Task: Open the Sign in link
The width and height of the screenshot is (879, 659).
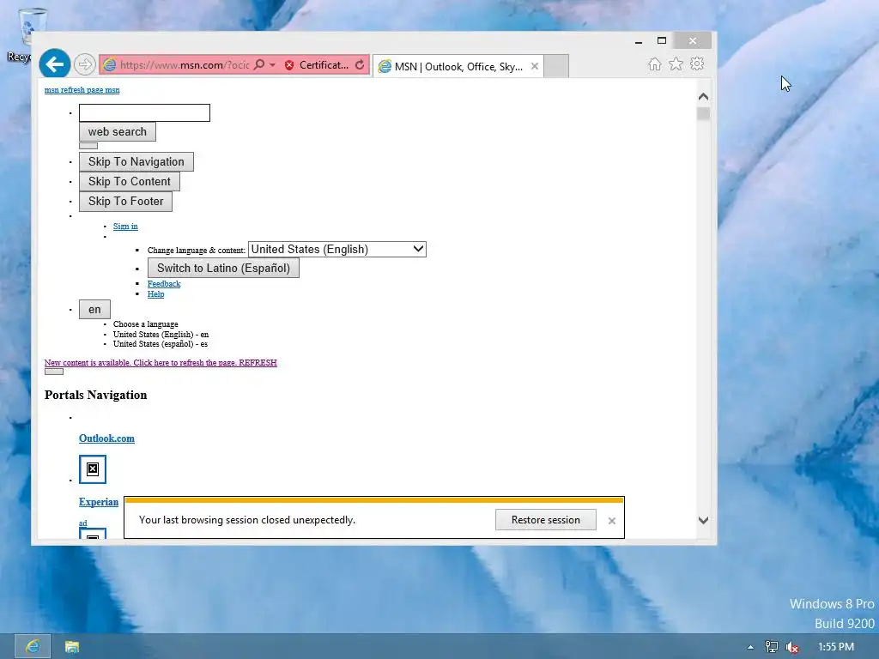Action: pos(125,227)
